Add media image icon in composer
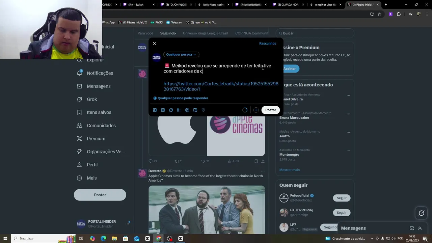This screenshot has height=243, width=432. [155, 110]
